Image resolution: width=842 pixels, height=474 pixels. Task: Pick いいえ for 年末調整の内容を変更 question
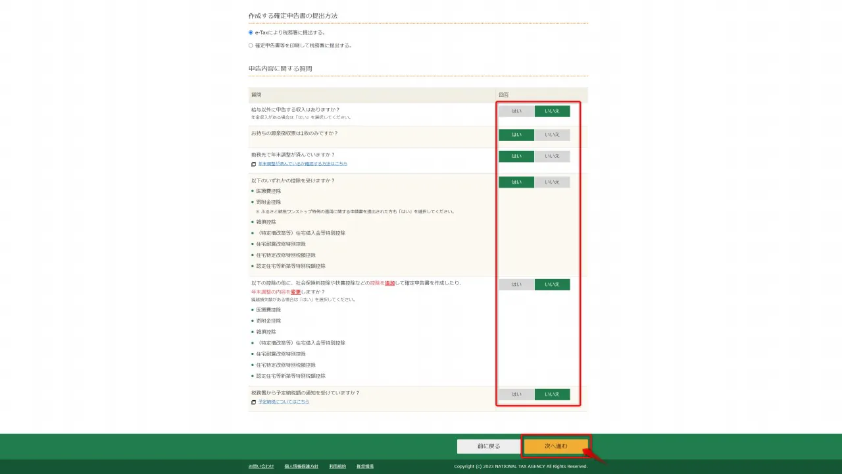click(552, 284)
